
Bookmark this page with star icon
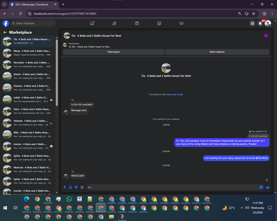254,14
